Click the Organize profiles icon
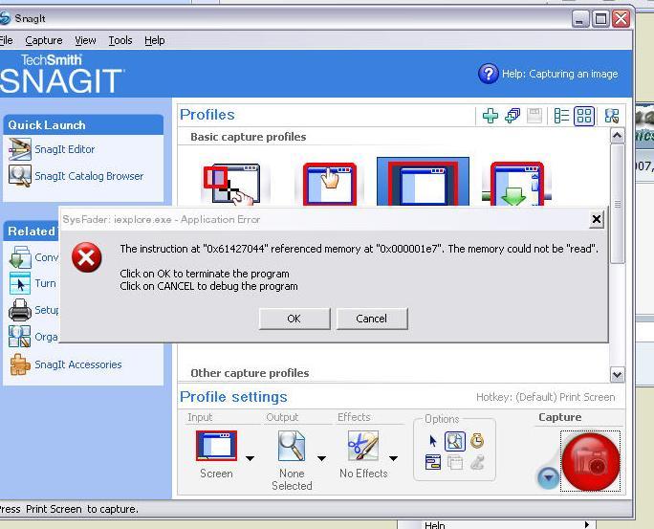Image resolution: width=654 pixels, height=529 pixels. (20, 337)
